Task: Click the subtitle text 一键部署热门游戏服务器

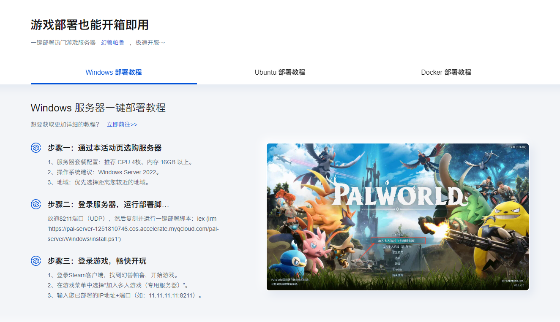Action: coord(63,43)
